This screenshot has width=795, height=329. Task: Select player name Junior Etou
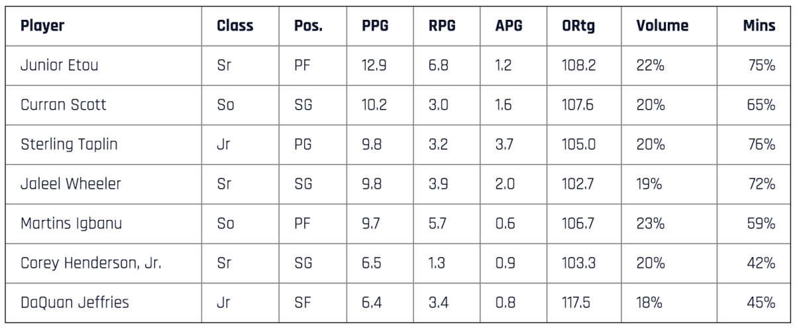tap(61, 66)
